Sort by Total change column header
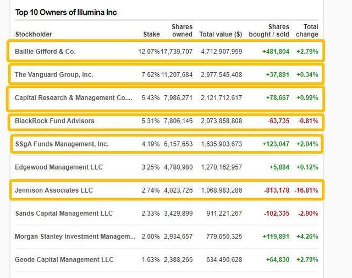352x278 pixels. coord(307,31)
